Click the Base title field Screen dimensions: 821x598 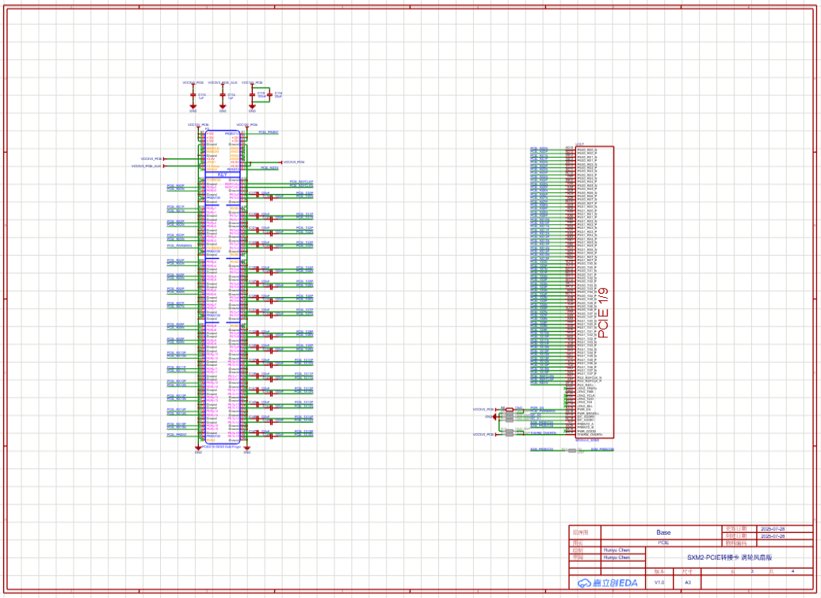pos(663,532)
